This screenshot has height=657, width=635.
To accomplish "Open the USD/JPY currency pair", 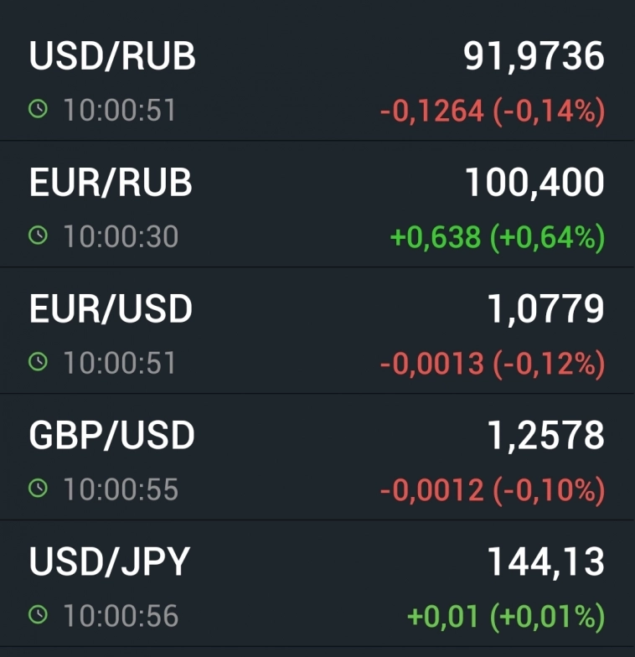I will pyautogui.click(x=110, y=561).
